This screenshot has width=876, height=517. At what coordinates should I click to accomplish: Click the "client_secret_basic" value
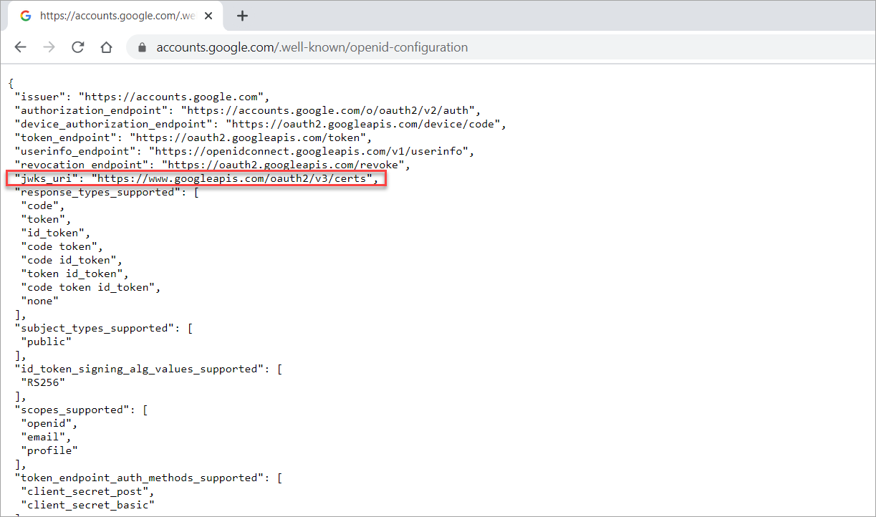87,505
